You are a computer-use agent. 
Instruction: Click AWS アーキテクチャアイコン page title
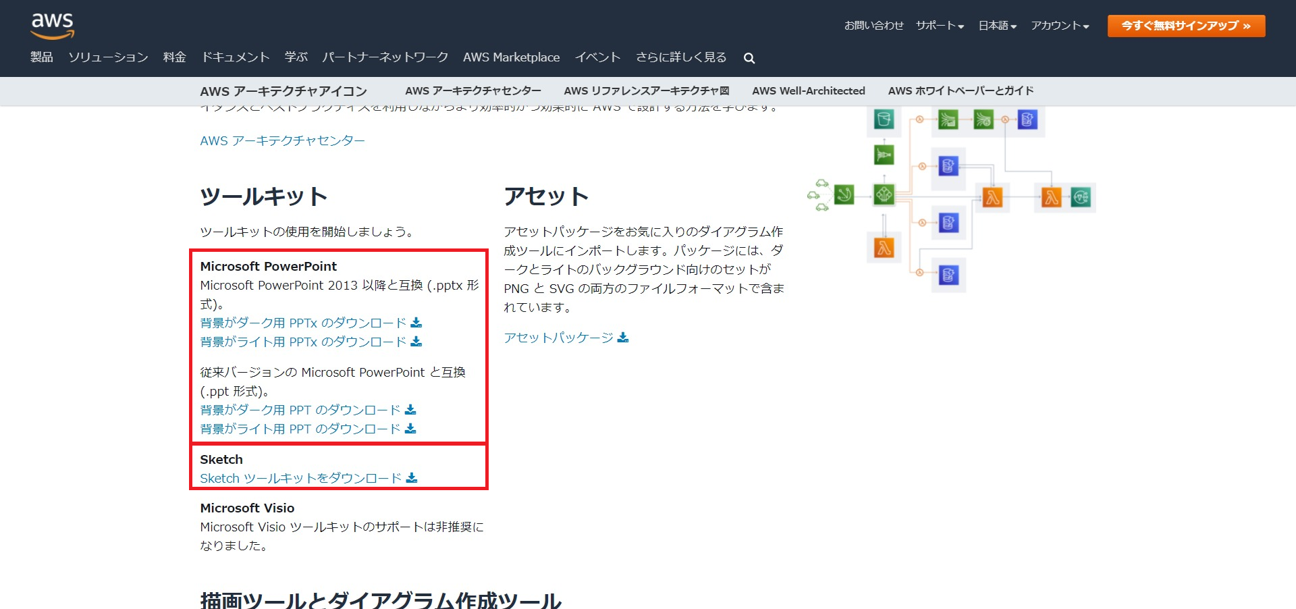coord(283,91)
